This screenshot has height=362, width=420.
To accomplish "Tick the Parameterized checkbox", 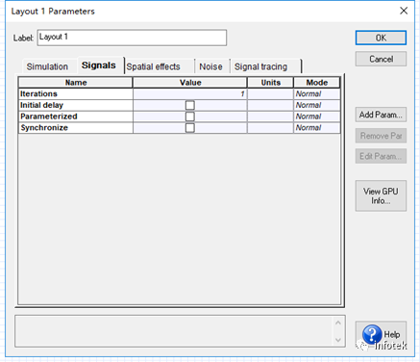I will [190, 116].
